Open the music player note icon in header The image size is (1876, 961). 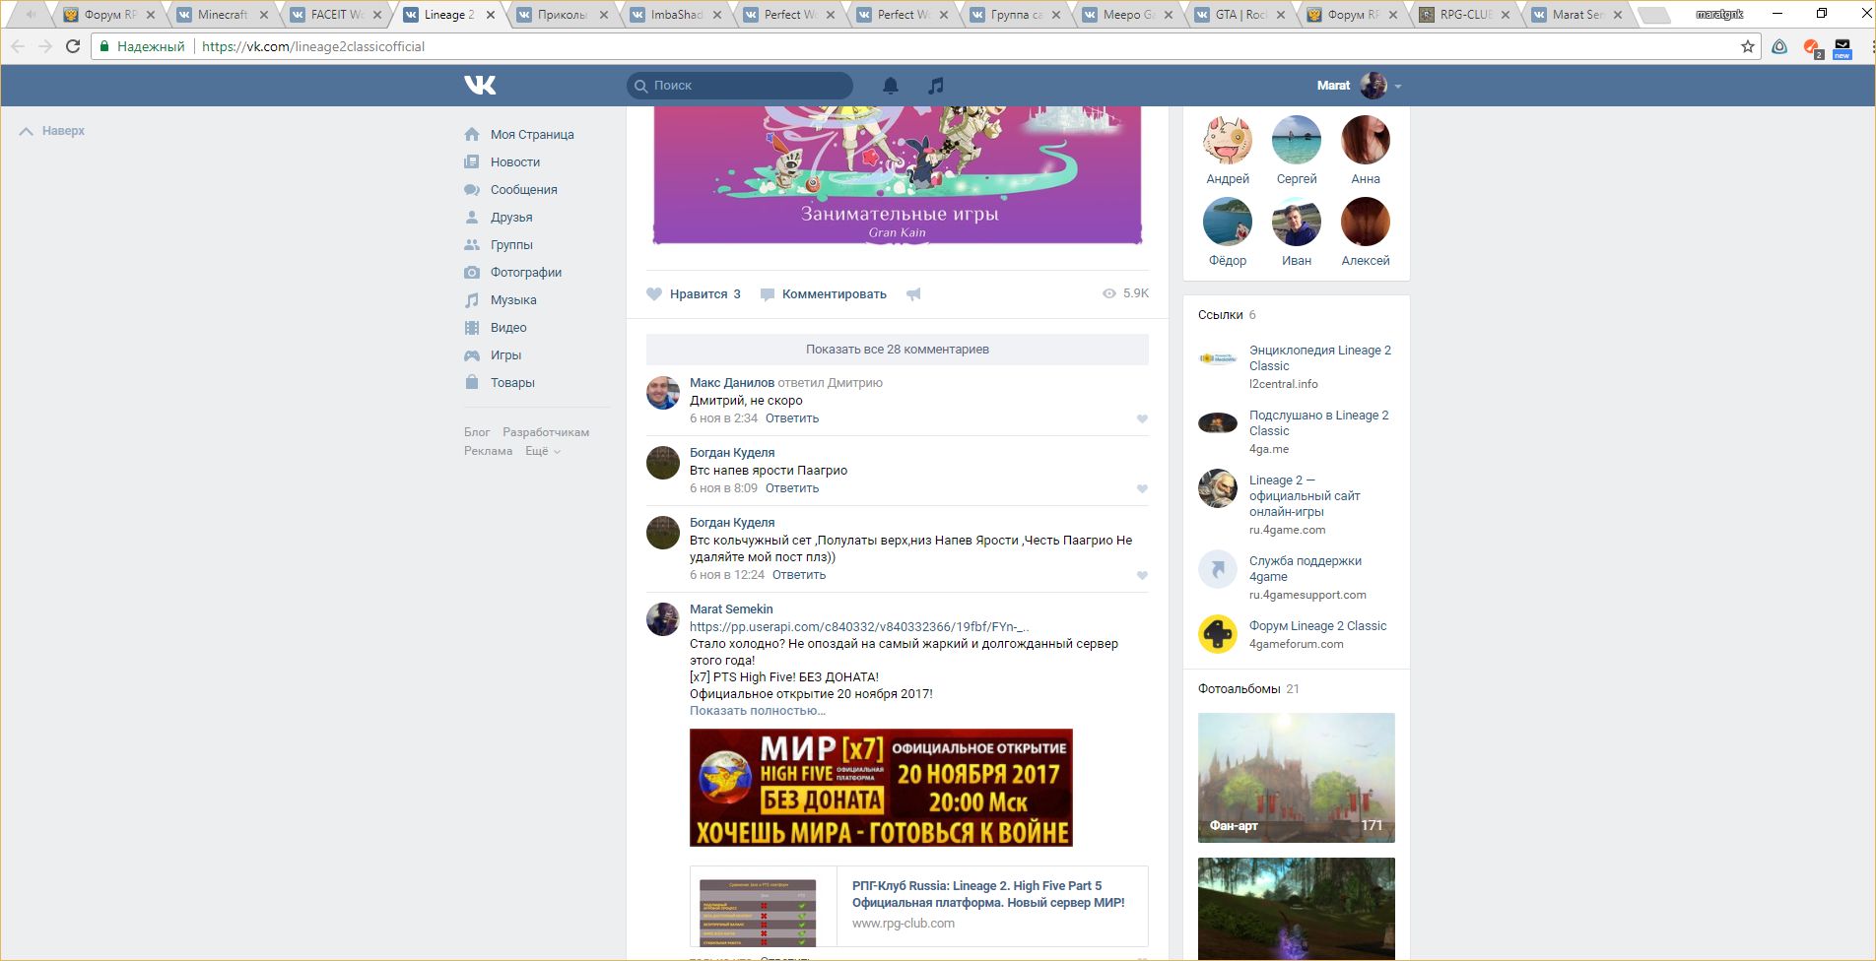point(936,86)
